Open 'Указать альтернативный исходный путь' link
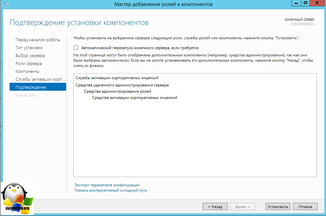This screenshot has height=216, width=326. click(x=111, y=190)
